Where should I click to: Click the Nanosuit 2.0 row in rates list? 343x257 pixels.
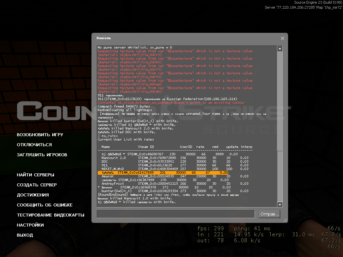click(x=175, y=158)
